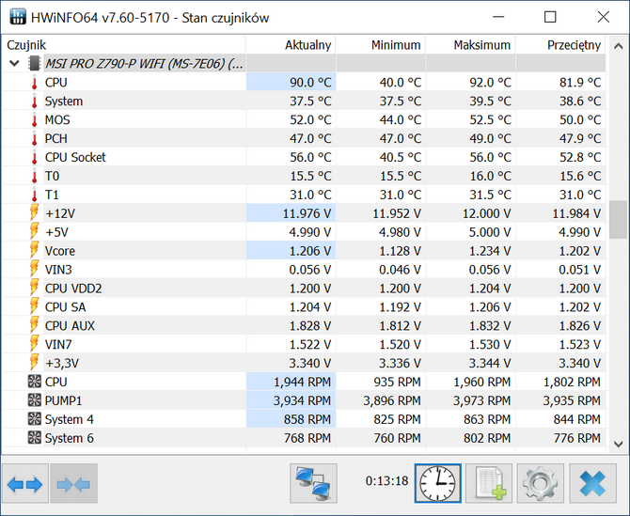Click lightning bolt icon of +12V row
Image resolution: width=630 pixels, height=516 pixels.
click(35, 213)
